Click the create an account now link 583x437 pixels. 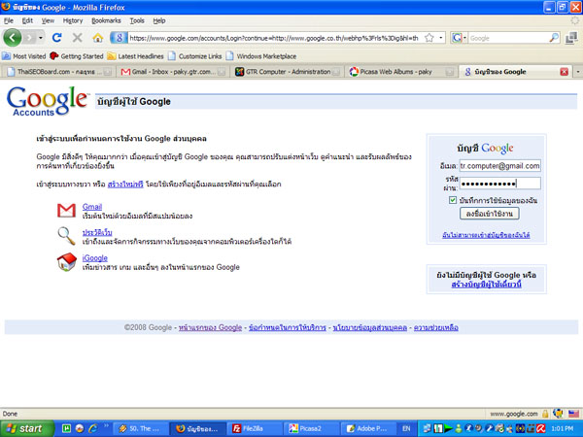(486, 285)
